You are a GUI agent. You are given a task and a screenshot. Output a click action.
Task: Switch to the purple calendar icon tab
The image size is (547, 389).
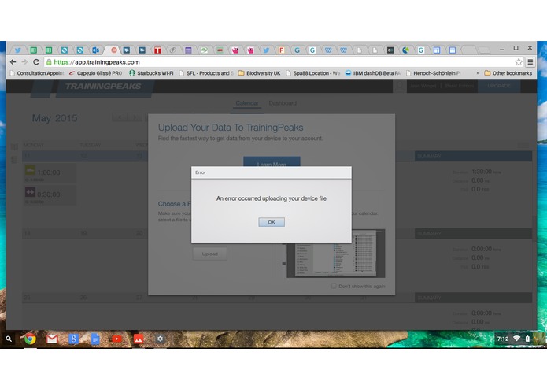[188, 50]
